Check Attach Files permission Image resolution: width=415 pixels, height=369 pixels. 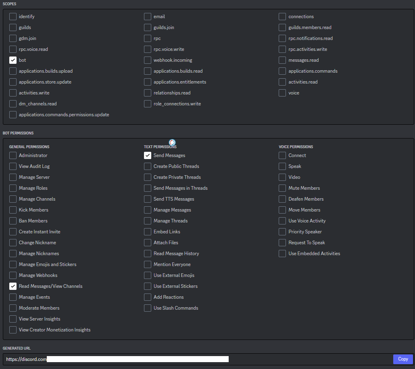click(x=148, y=242)
